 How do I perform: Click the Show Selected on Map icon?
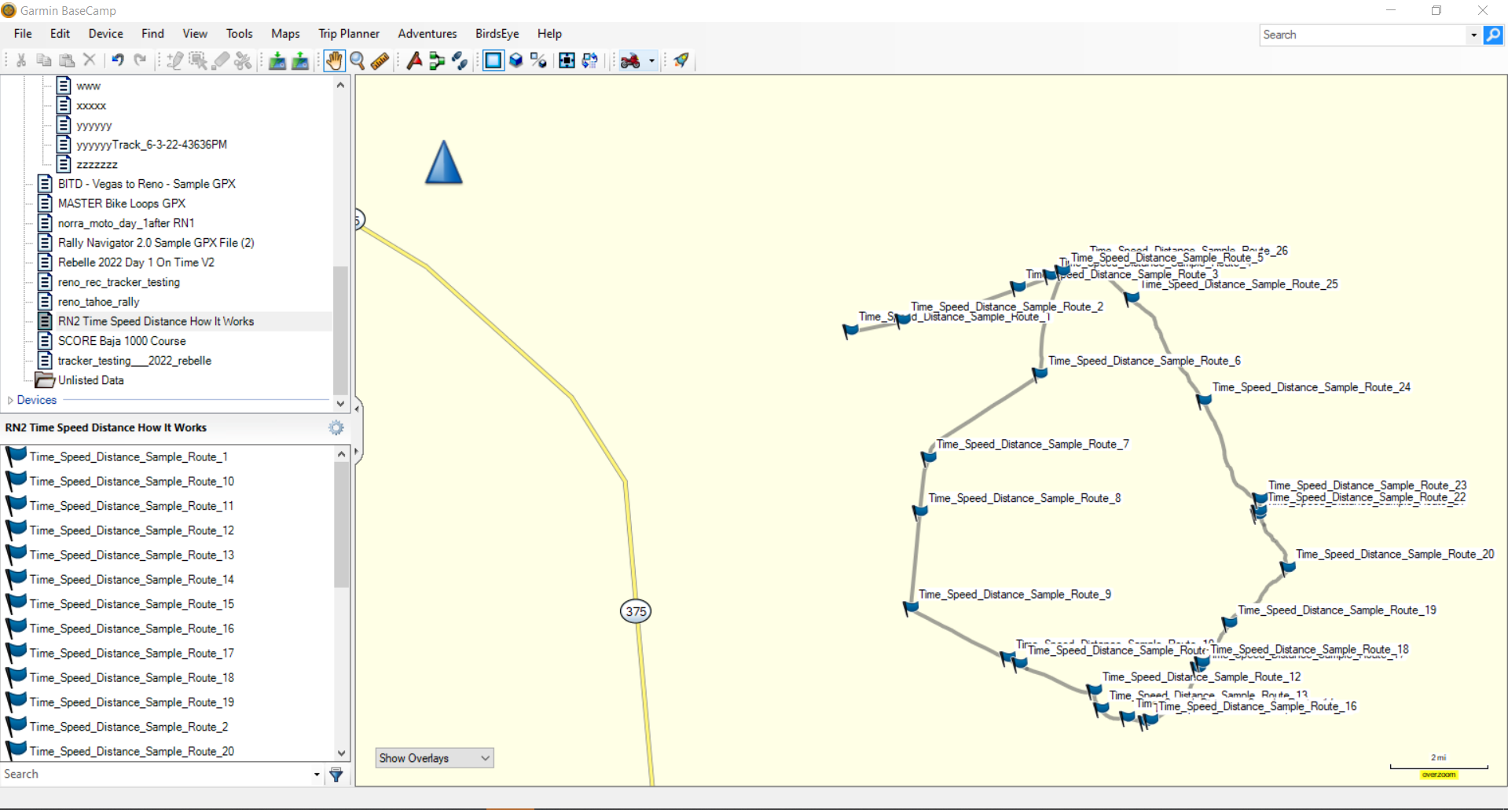567,60
